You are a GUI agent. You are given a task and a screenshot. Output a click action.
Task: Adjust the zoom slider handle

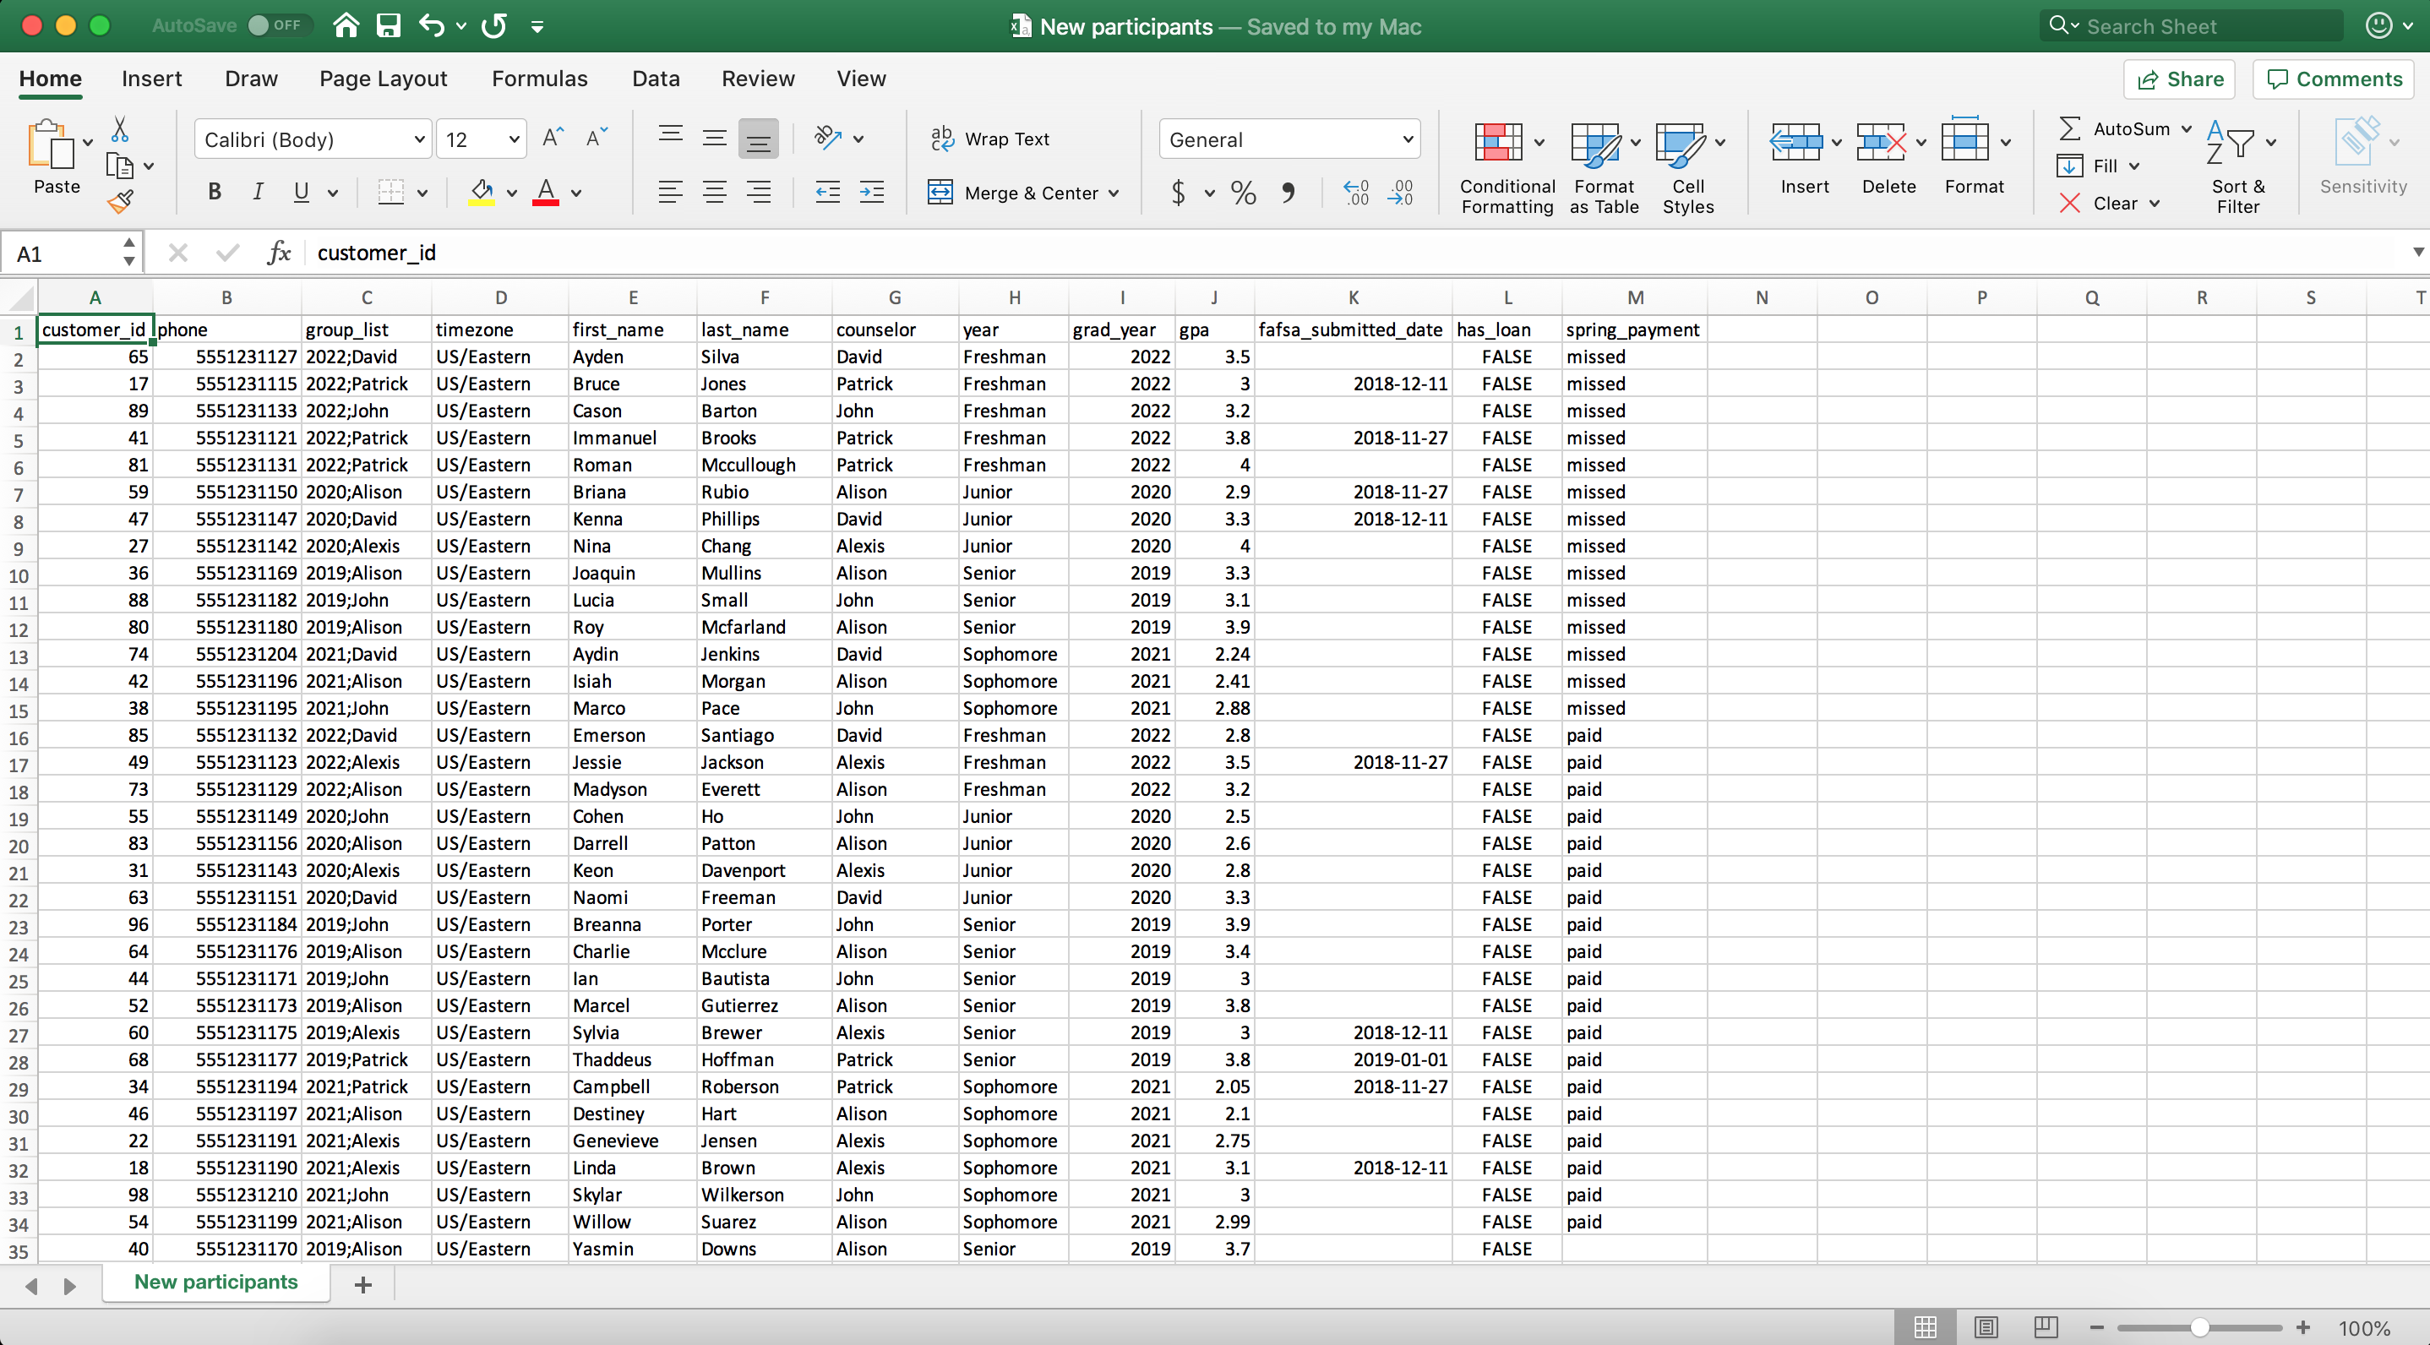2198,1328
